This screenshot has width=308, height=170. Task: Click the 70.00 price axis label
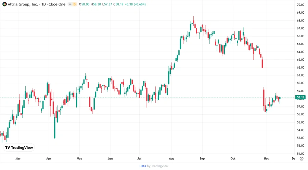pyautogui.click(x=300, y=5)
